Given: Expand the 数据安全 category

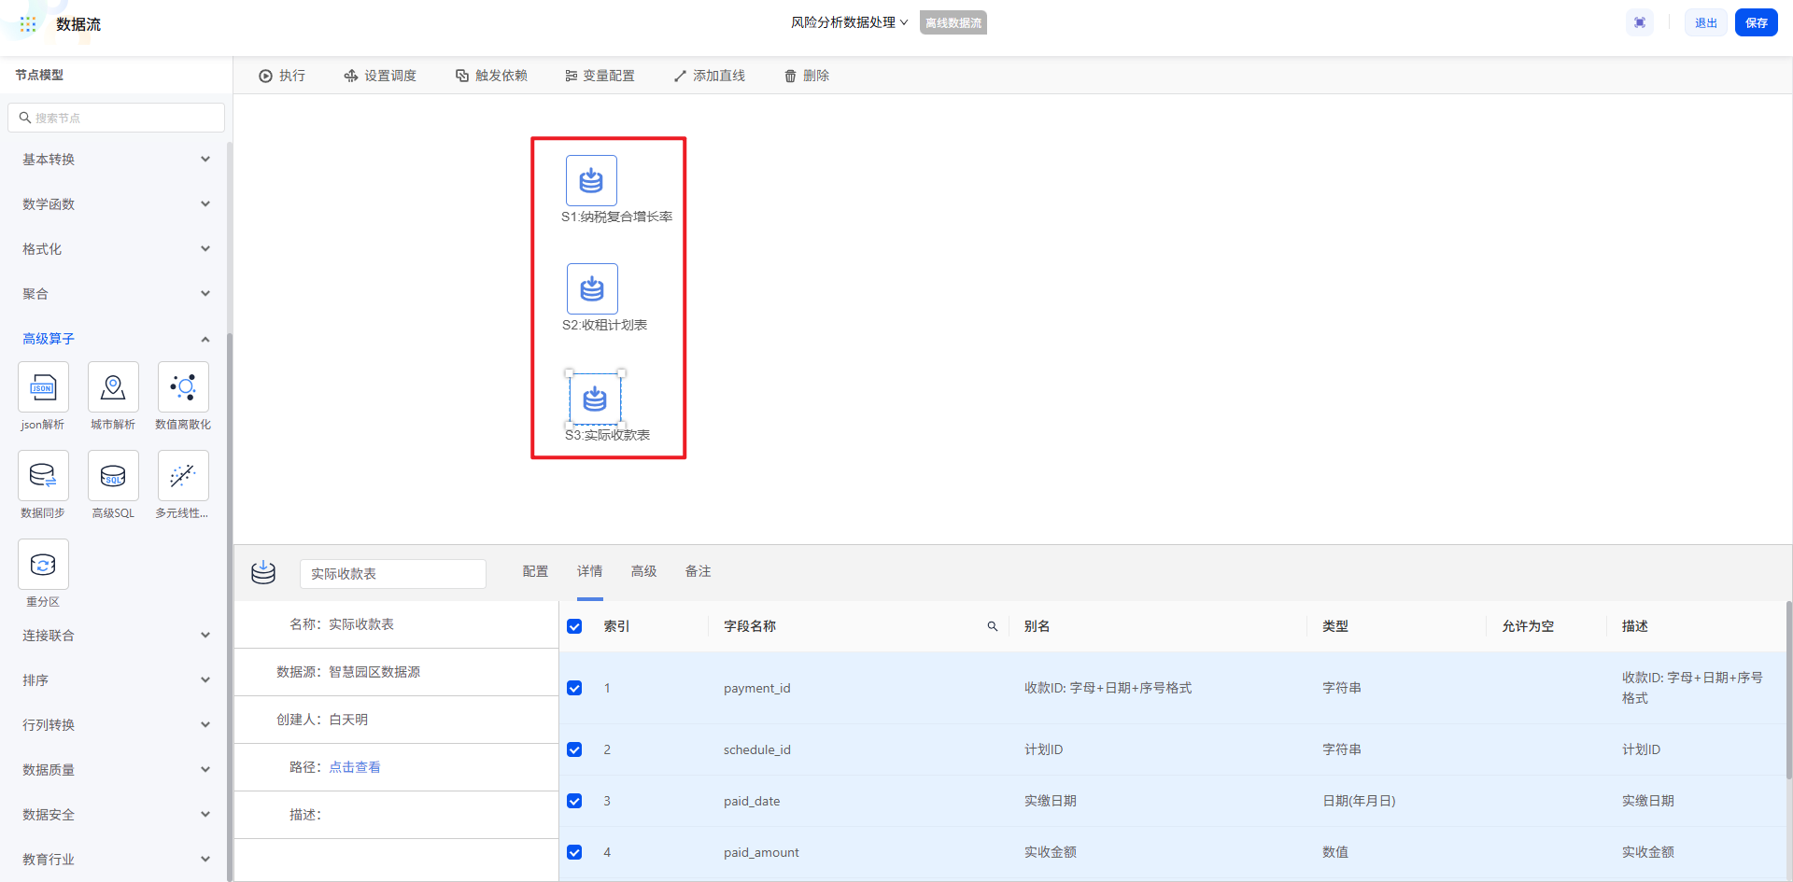Looking at the screenshot, I should pos(116,815).
